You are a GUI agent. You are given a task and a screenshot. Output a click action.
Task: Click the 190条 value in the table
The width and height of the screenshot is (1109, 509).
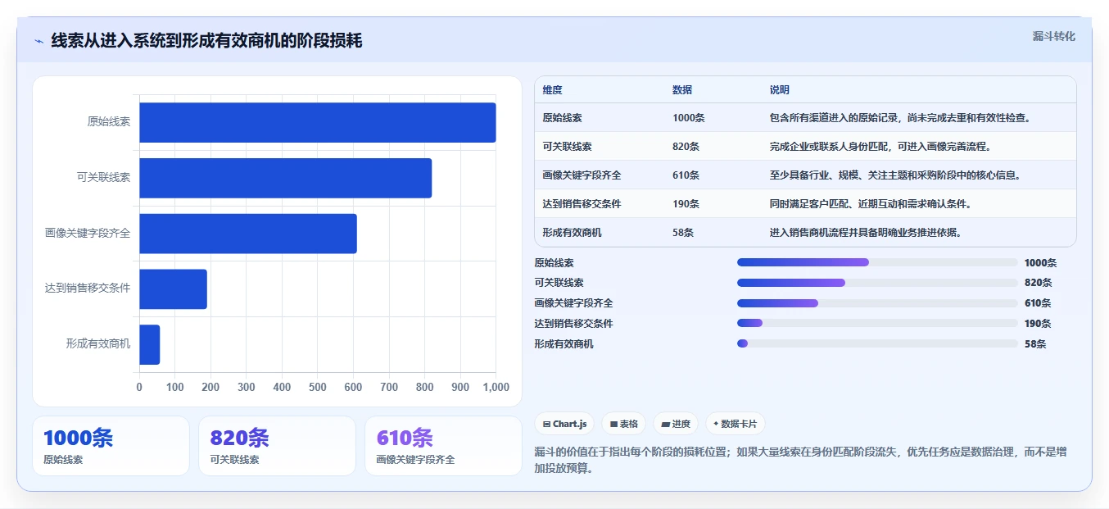(686, 204)
